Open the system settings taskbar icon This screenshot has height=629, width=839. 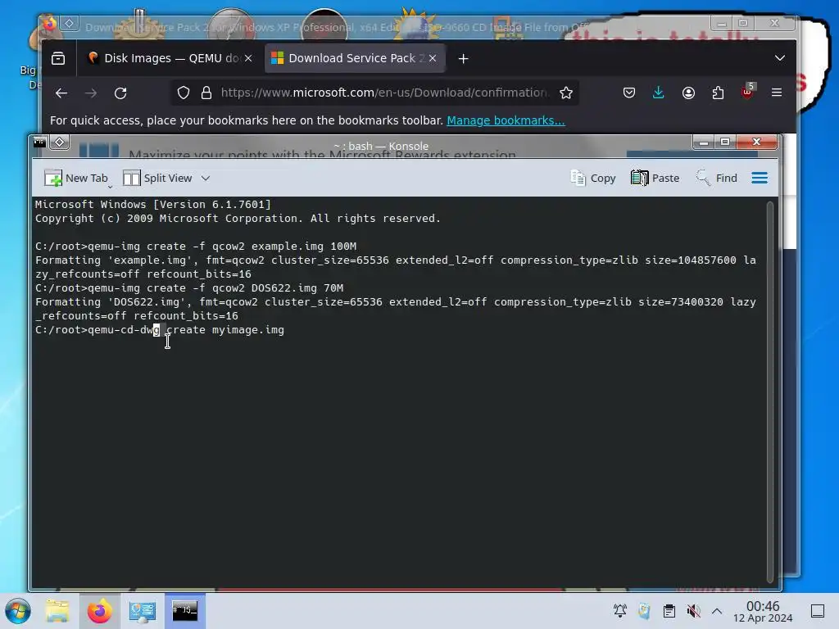143,611
